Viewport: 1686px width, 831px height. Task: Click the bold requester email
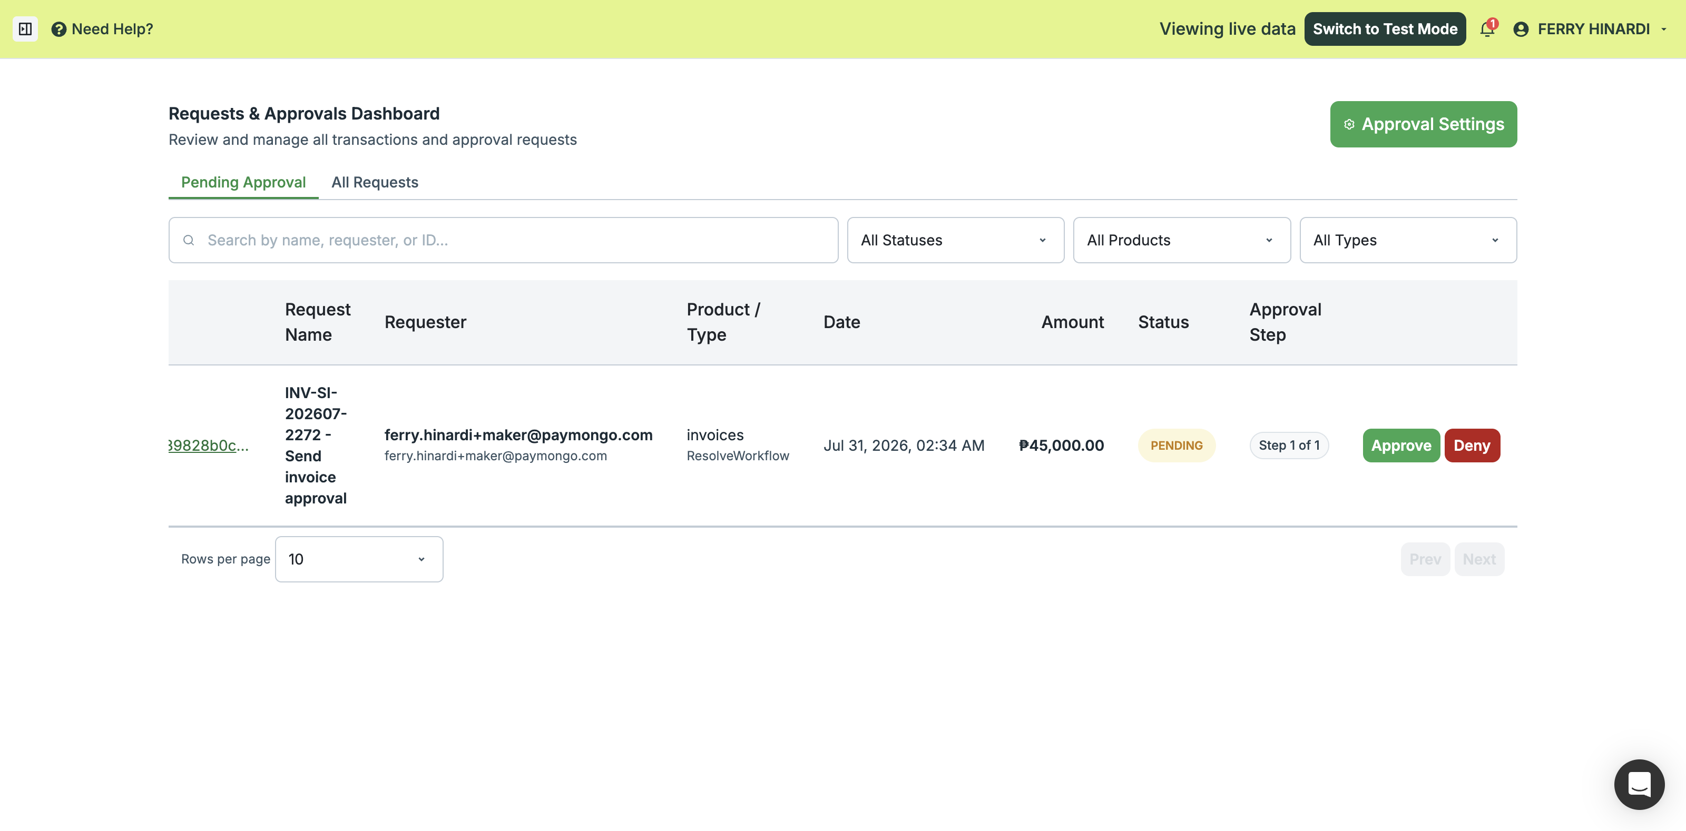(x=518, y=435)
